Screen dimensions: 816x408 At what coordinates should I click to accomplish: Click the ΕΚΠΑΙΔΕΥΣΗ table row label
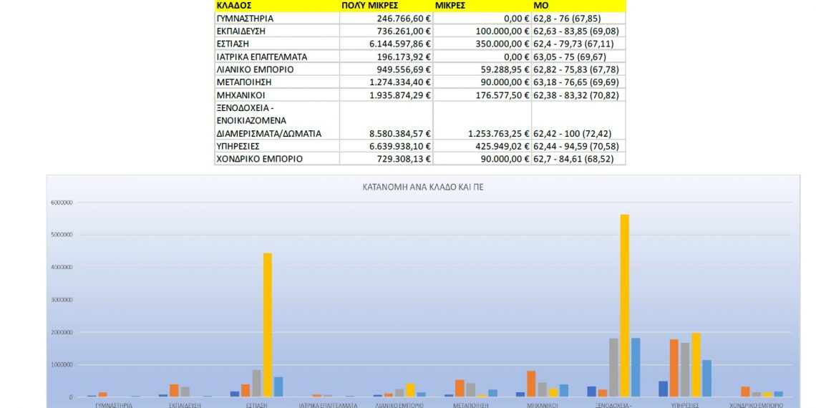click(x=241, y=31)
